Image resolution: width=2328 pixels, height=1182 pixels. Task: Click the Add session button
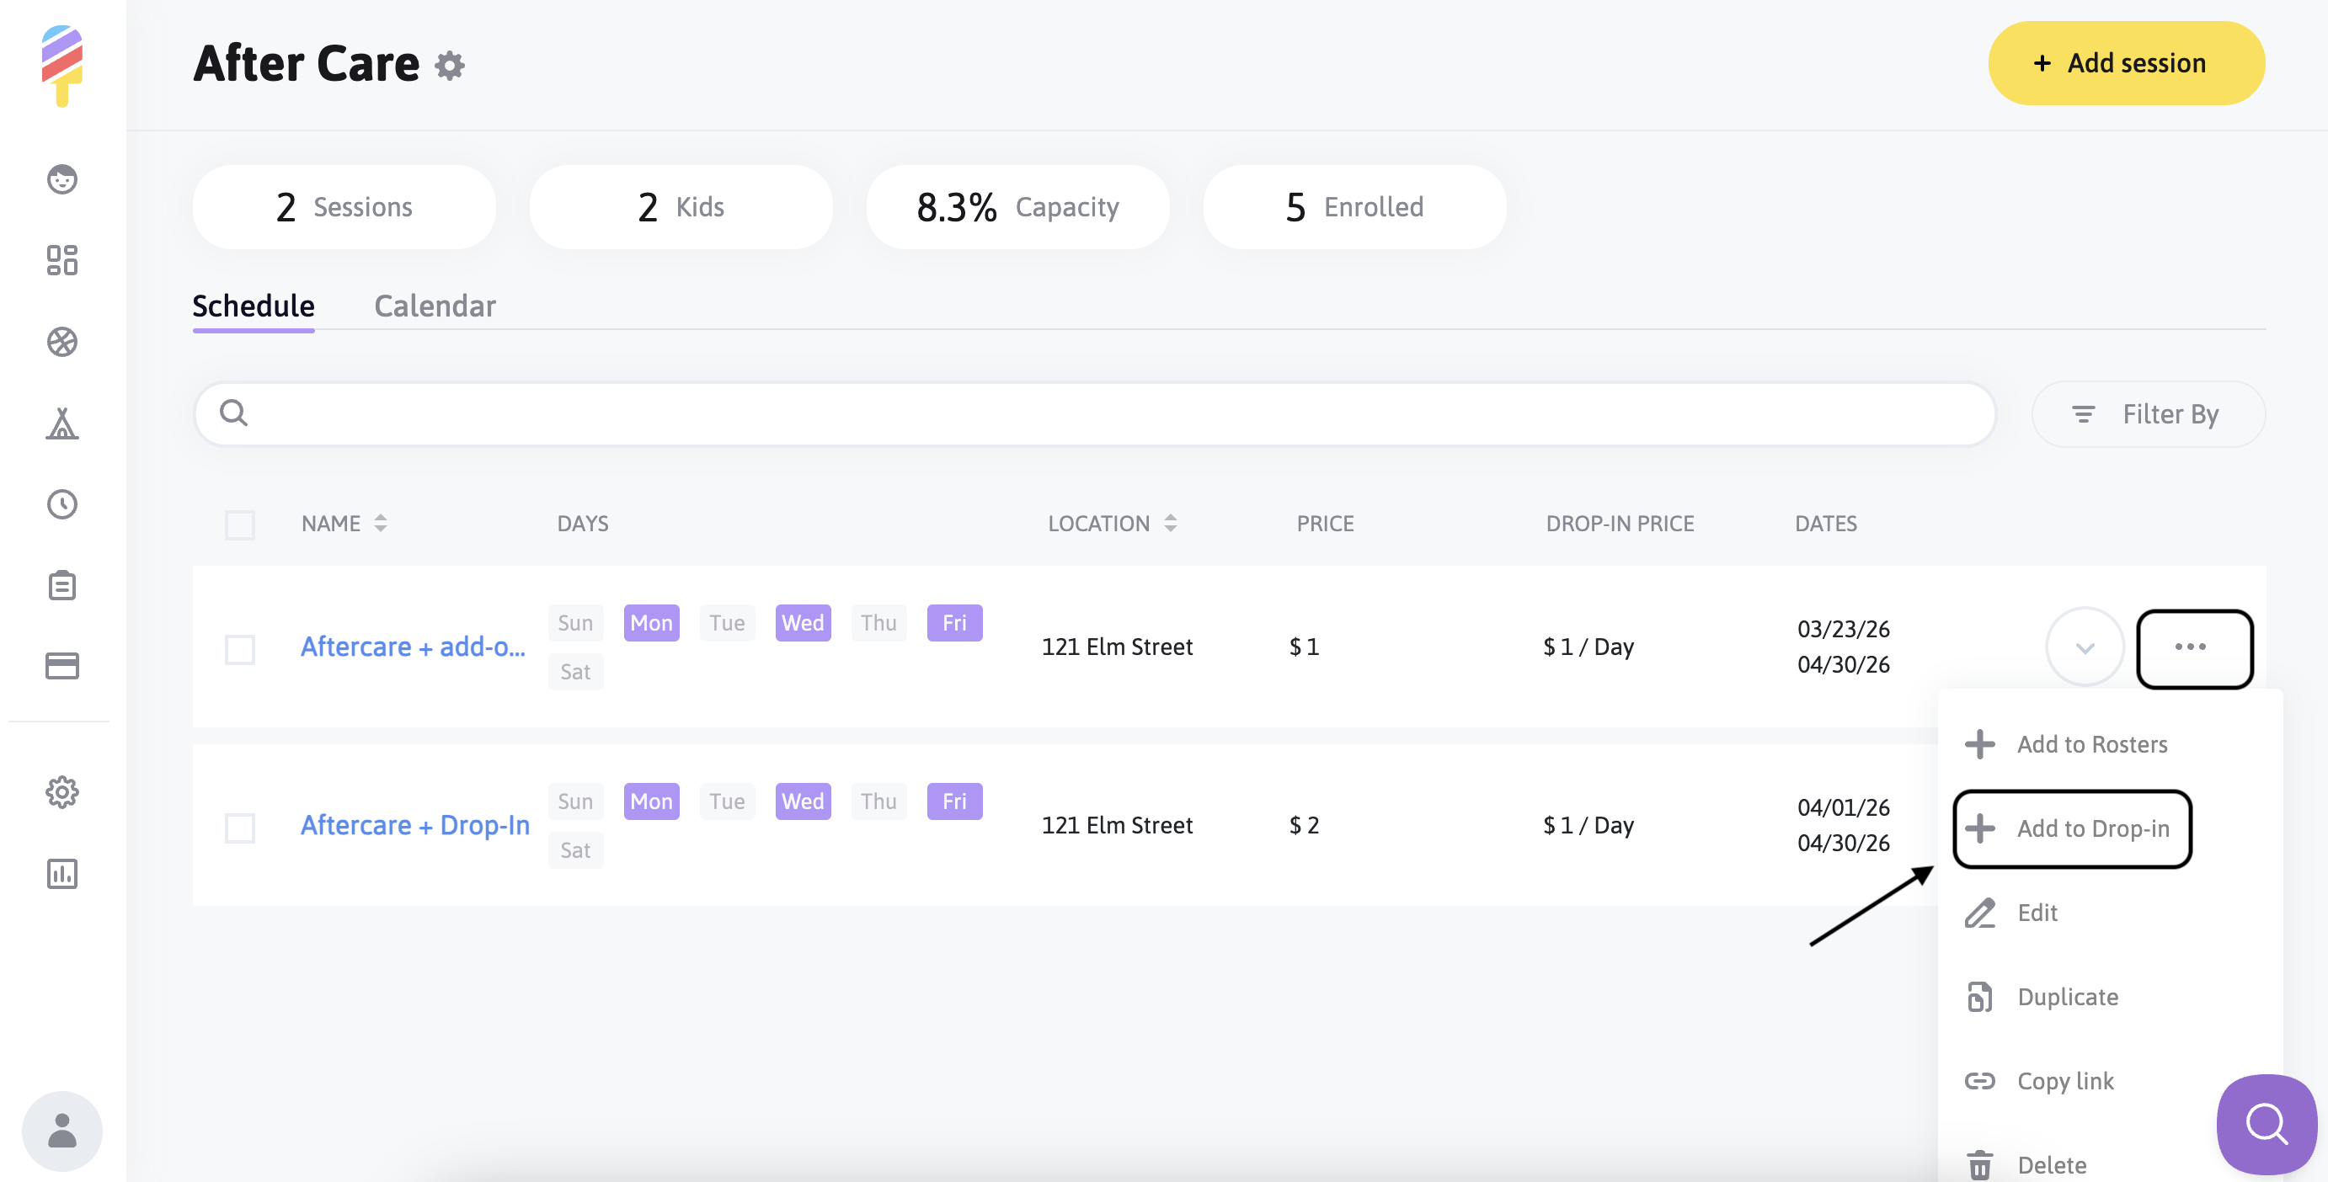2126,63
